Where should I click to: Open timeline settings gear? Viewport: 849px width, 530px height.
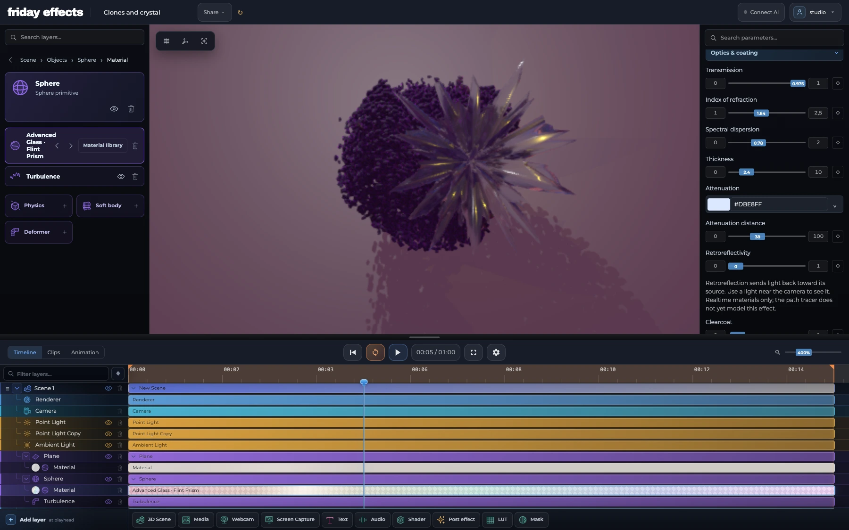point(496,352)
